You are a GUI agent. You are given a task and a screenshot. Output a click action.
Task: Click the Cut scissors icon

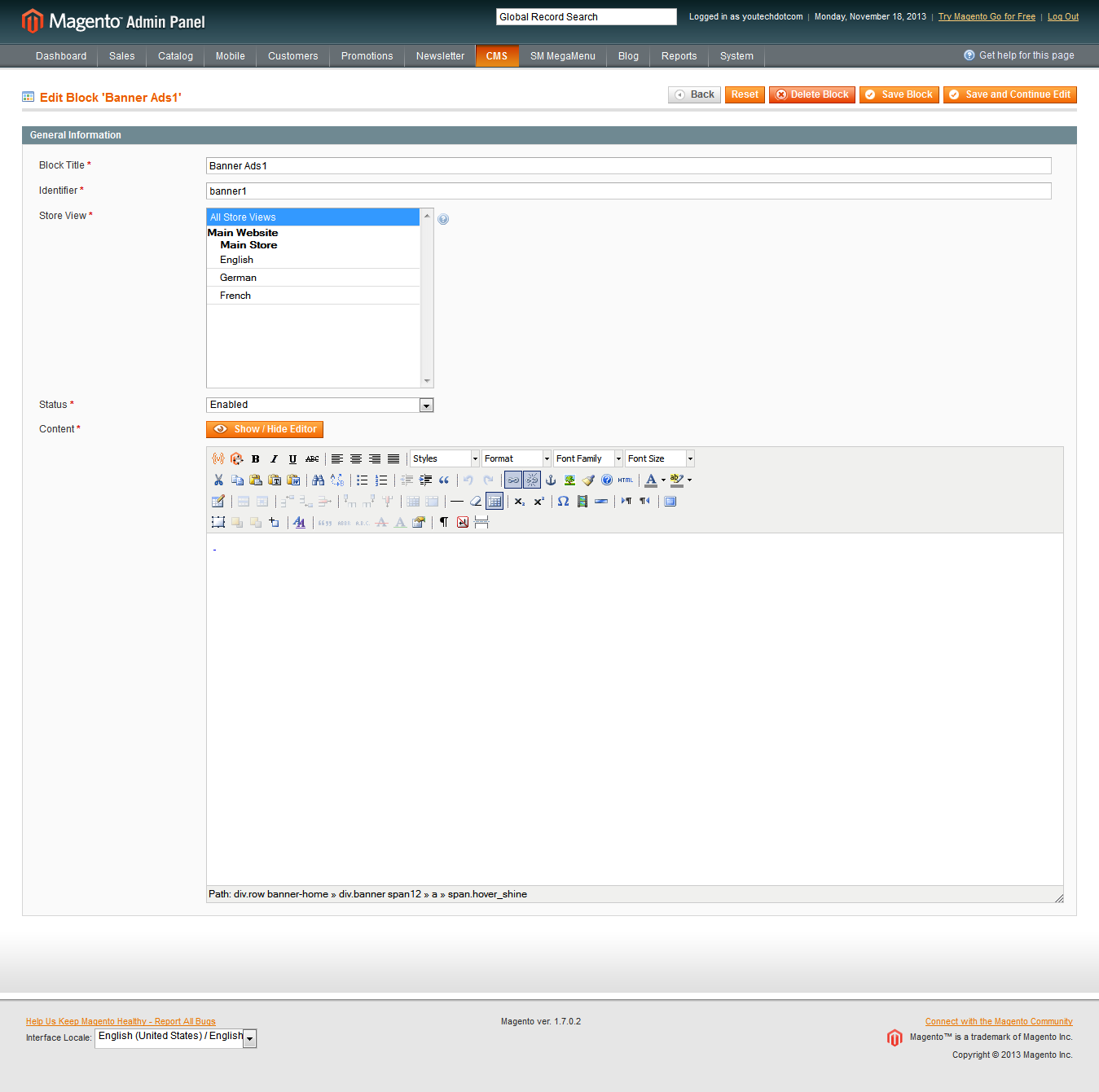[x=218, y=480]
